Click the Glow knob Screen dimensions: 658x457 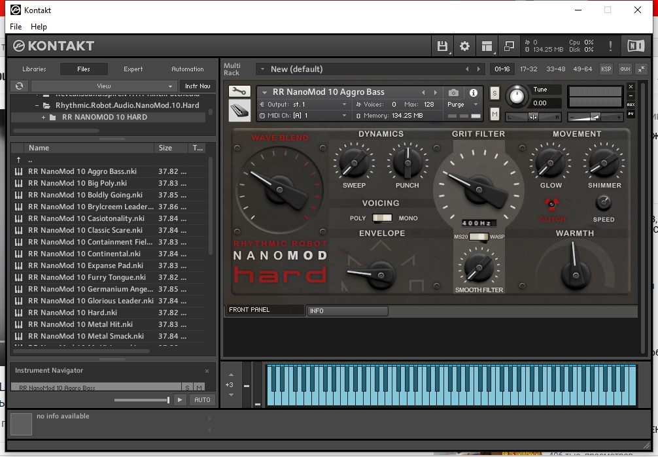550,162
